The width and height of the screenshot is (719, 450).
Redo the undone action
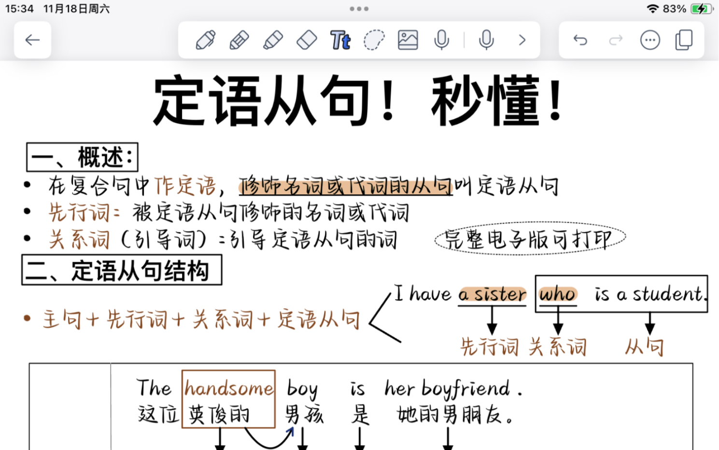point(615,41)
